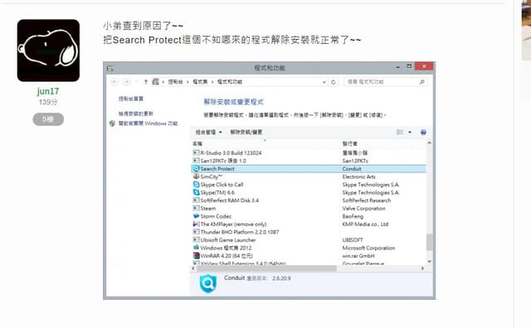
Task: Select the Steam program row
Action: (x=309, y=208)
